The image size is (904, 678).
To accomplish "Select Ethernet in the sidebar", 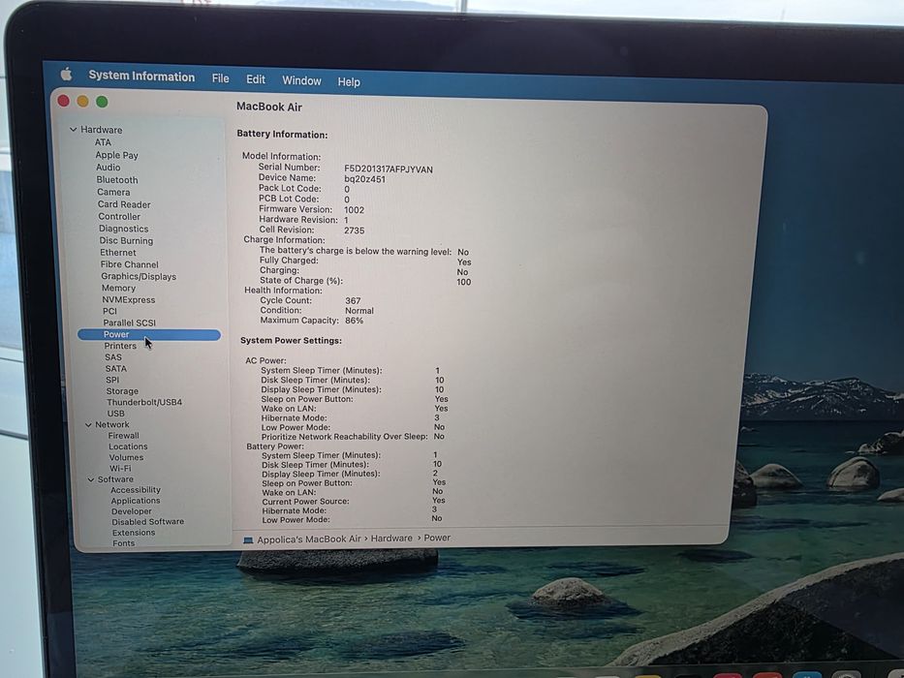I will coord(117,252).
